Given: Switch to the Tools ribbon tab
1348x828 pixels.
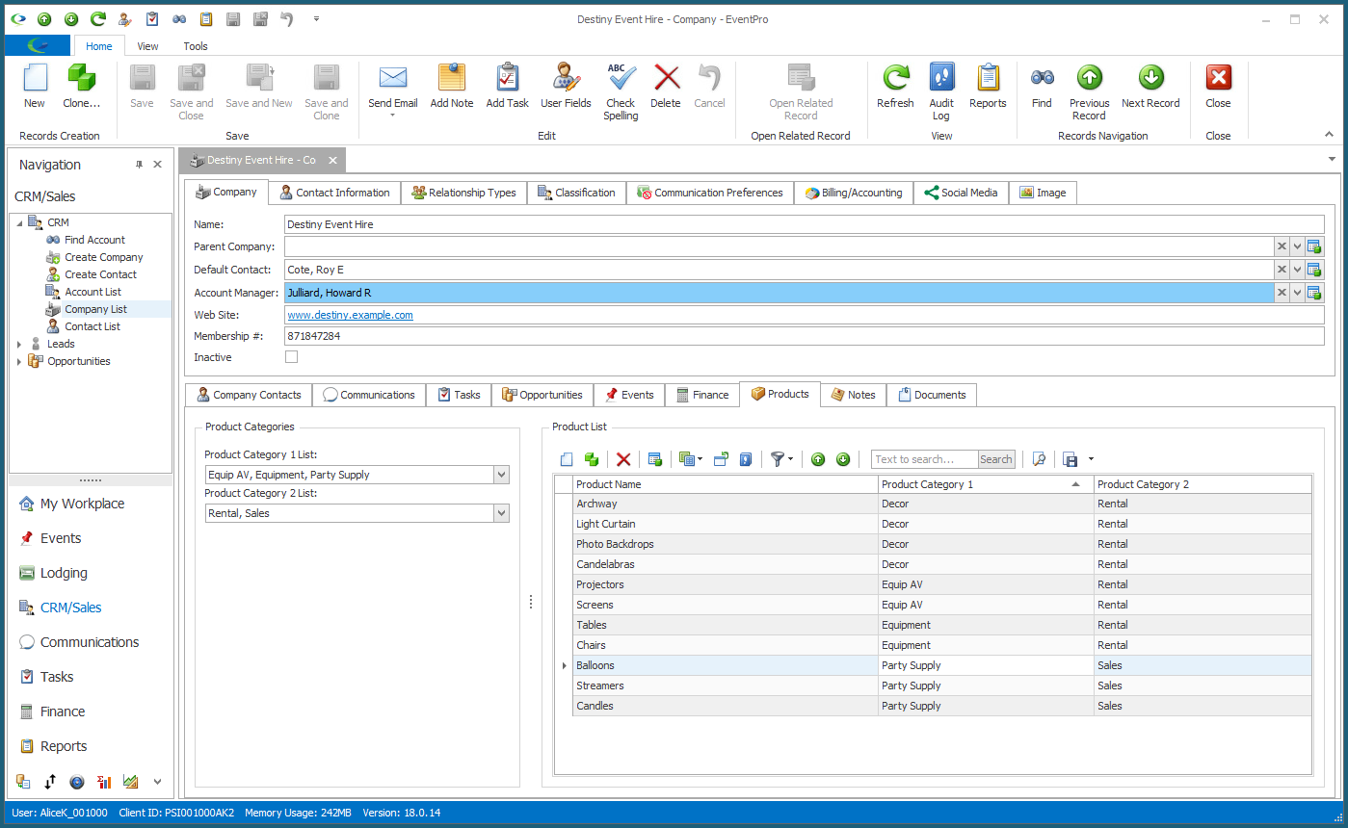Looking at the screenshot, I should (196, 46).
